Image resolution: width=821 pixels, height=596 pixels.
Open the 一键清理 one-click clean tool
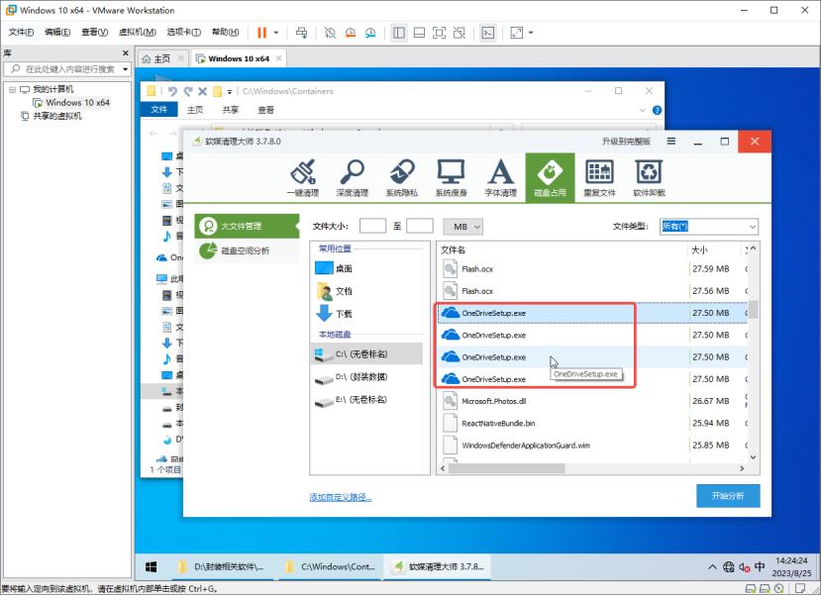click(x=303, y=178)
